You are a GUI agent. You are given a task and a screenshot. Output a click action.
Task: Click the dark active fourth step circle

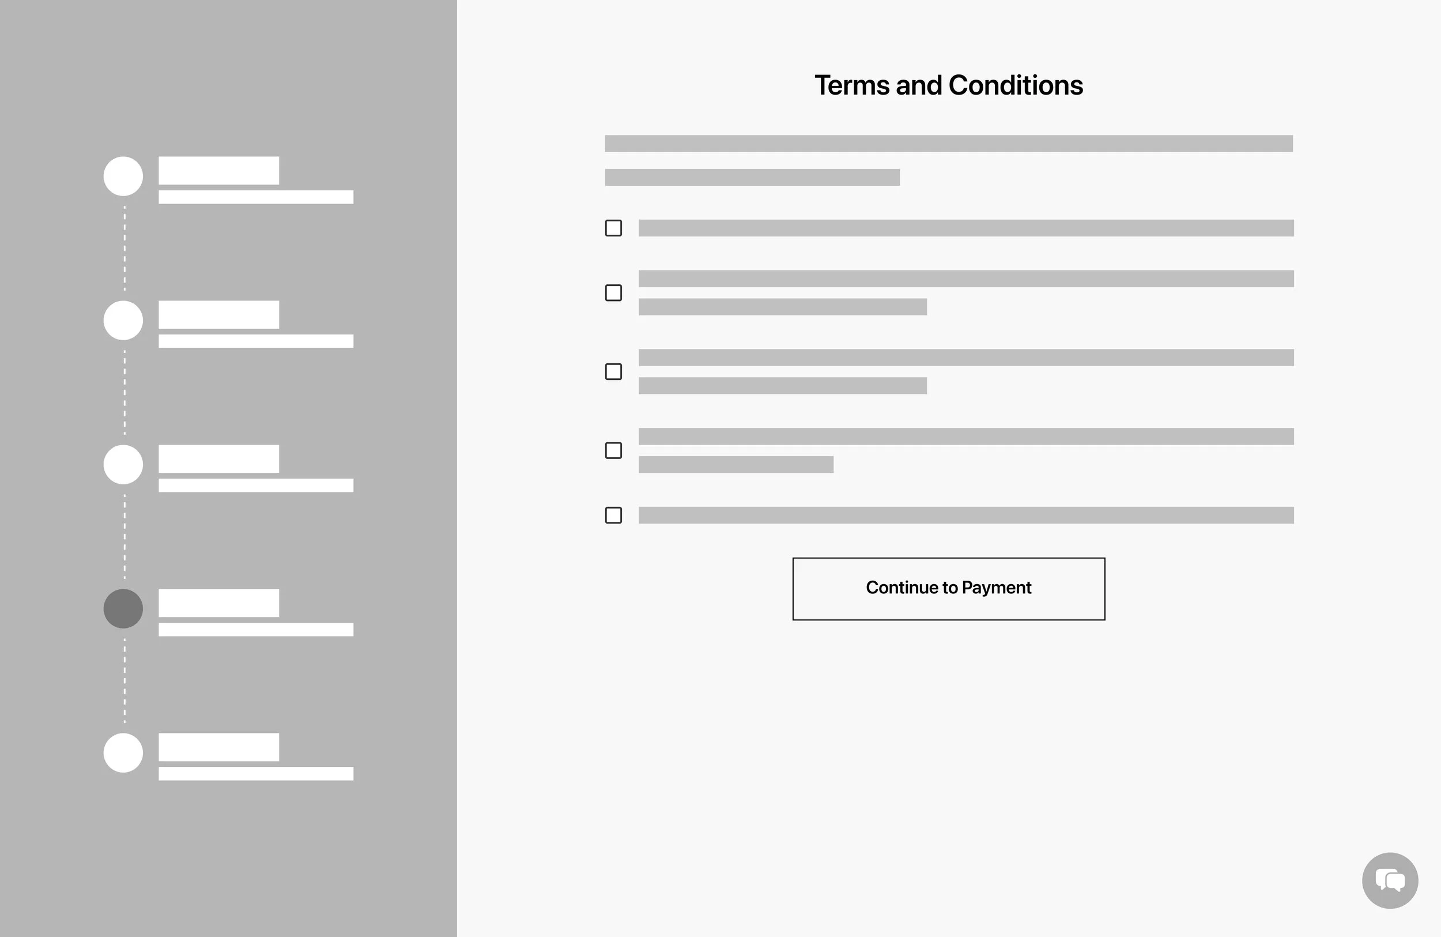pyautogui.click(x=123, y=609)
